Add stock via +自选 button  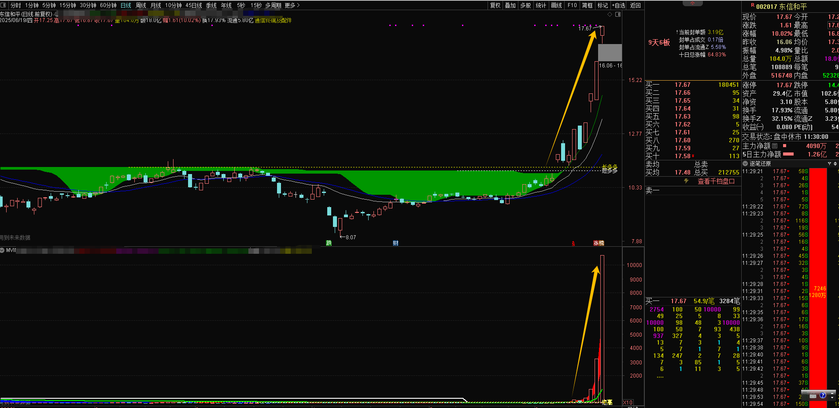(x=618, y=5)
